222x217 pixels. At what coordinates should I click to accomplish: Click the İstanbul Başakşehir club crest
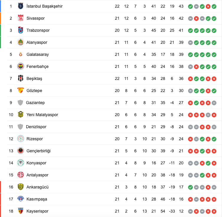20,6
